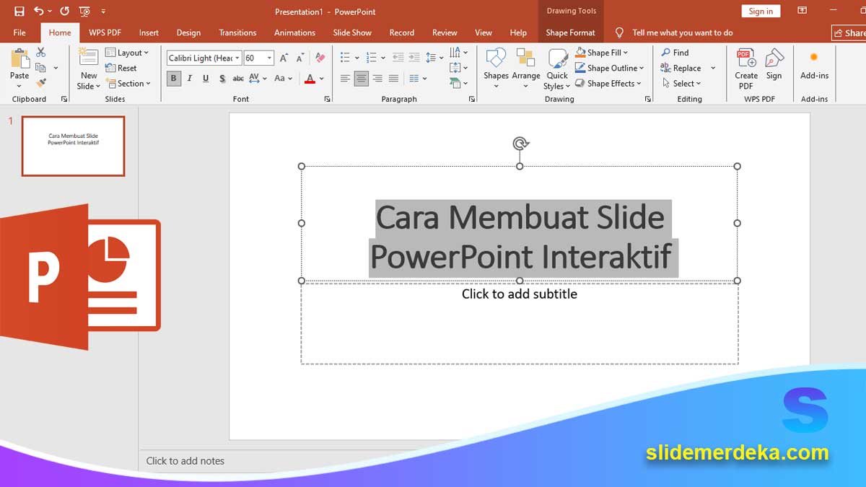
Task: Toggle text Shadow formatting
Action: tap(222, 78)
